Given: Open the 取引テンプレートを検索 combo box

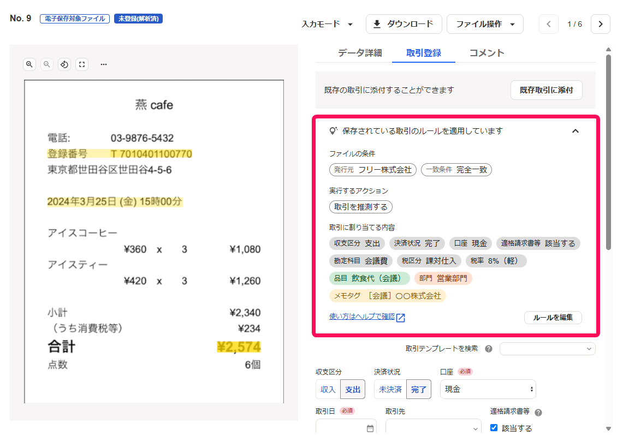Looking at the screenshot, I should [x=547, y=349].
